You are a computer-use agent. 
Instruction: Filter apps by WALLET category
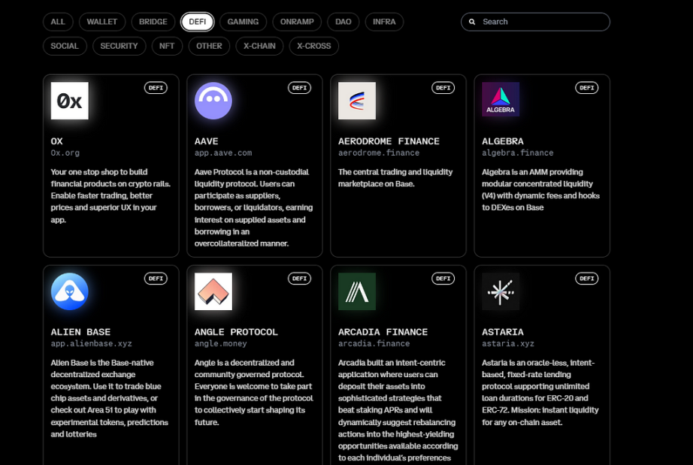(x=102, y=22)
